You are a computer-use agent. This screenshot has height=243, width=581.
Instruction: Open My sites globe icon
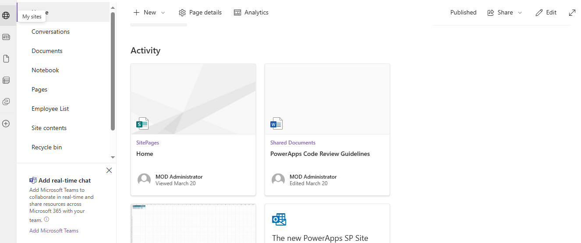6,16
